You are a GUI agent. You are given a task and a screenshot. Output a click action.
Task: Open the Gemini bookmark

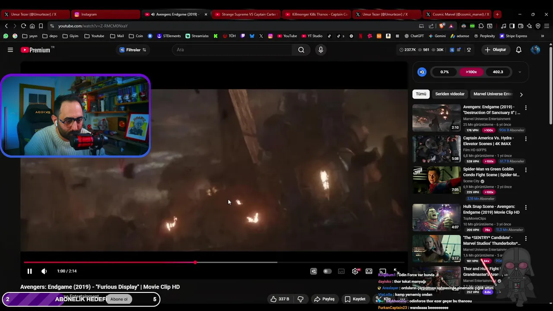point(437,36)
